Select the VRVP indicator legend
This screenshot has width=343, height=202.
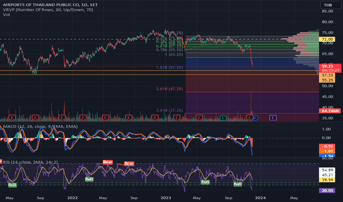pyautogui.click(x=48, y=10)
